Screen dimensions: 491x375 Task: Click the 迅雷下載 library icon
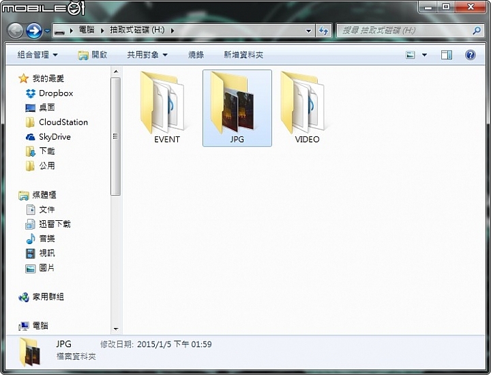[31, 224]
